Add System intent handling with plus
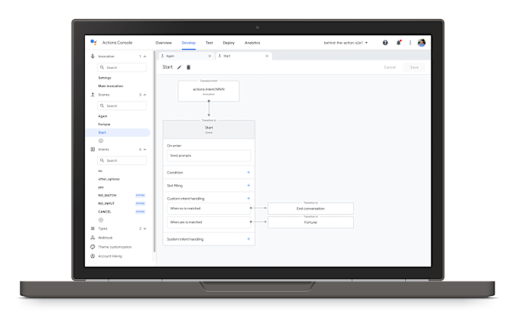The height and width of the screenshot is (321, 516). (x=248, y=239)
